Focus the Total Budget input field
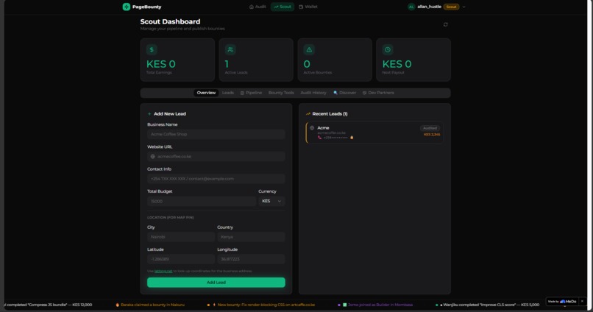This screenshot has width=593, height=312. (201, 201)
